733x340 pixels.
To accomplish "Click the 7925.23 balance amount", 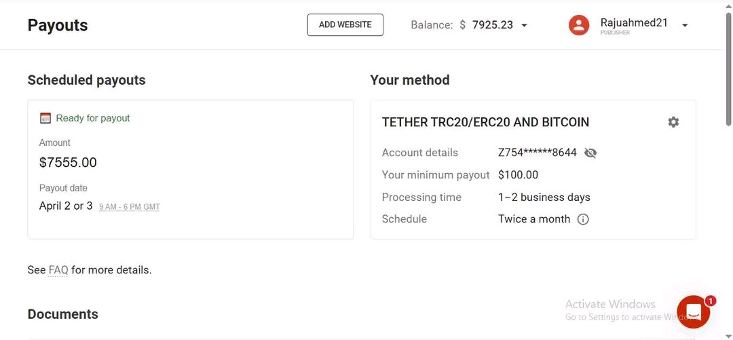I will click(492, 25).
